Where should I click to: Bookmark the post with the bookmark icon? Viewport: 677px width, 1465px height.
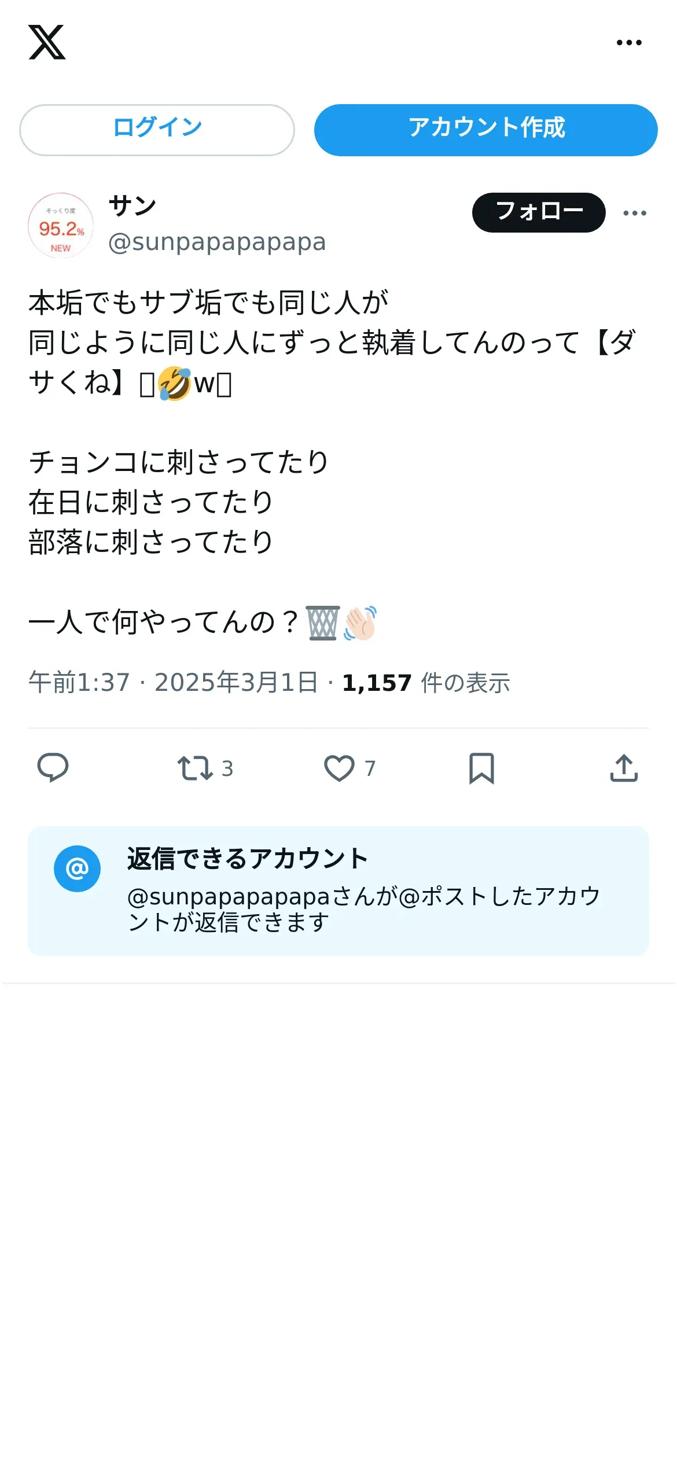(x=481, y=768)
